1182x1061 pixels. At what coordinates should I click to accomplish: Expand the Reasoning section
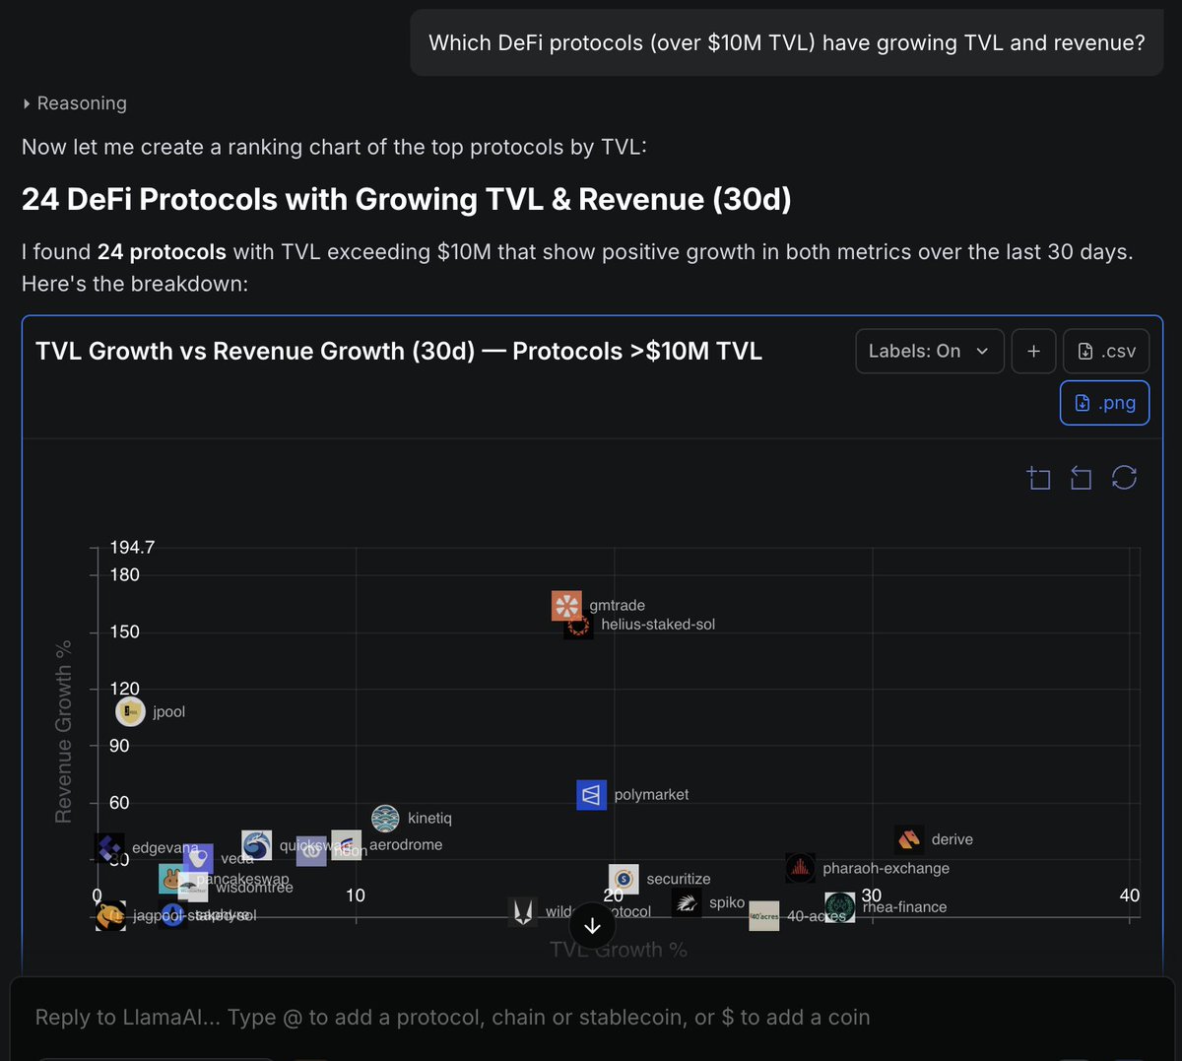[74, 102]
